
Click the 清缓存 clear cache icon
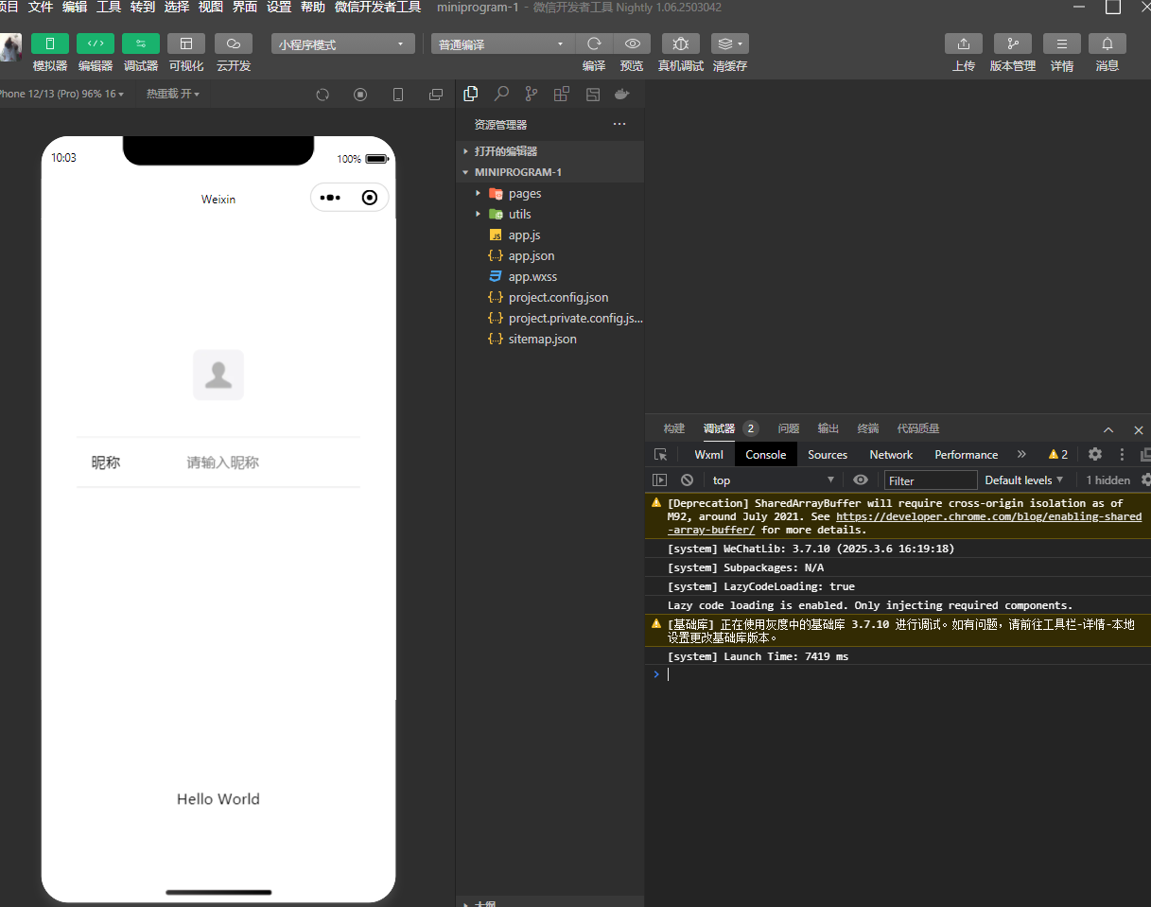(x=729, y=44)
